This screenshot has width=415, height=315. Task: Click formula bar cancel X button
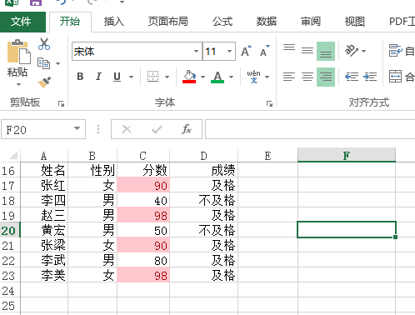127,129
